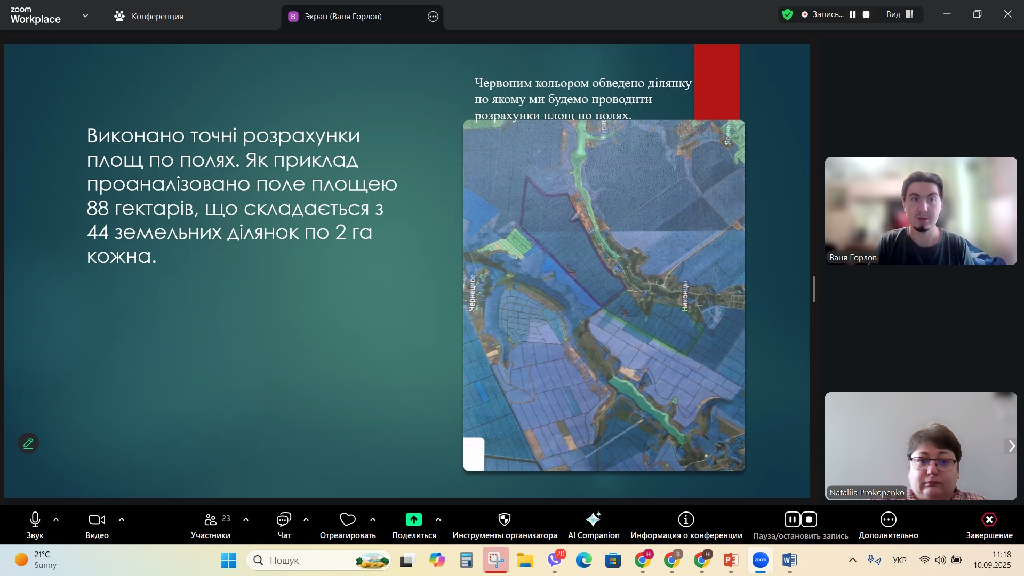
Task: Pause the recording in top bar
Action: coord(853,14)
